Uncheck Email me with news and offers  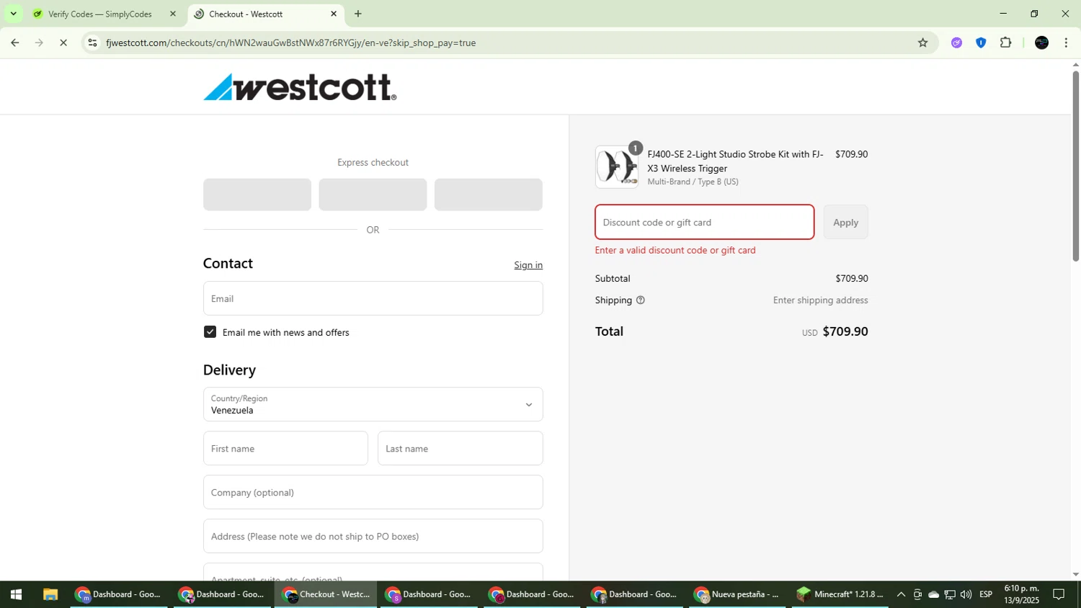tap(210, 332)
